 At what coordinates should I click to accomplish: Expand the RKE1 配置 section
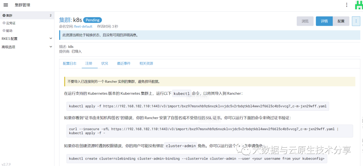point(27,38)
